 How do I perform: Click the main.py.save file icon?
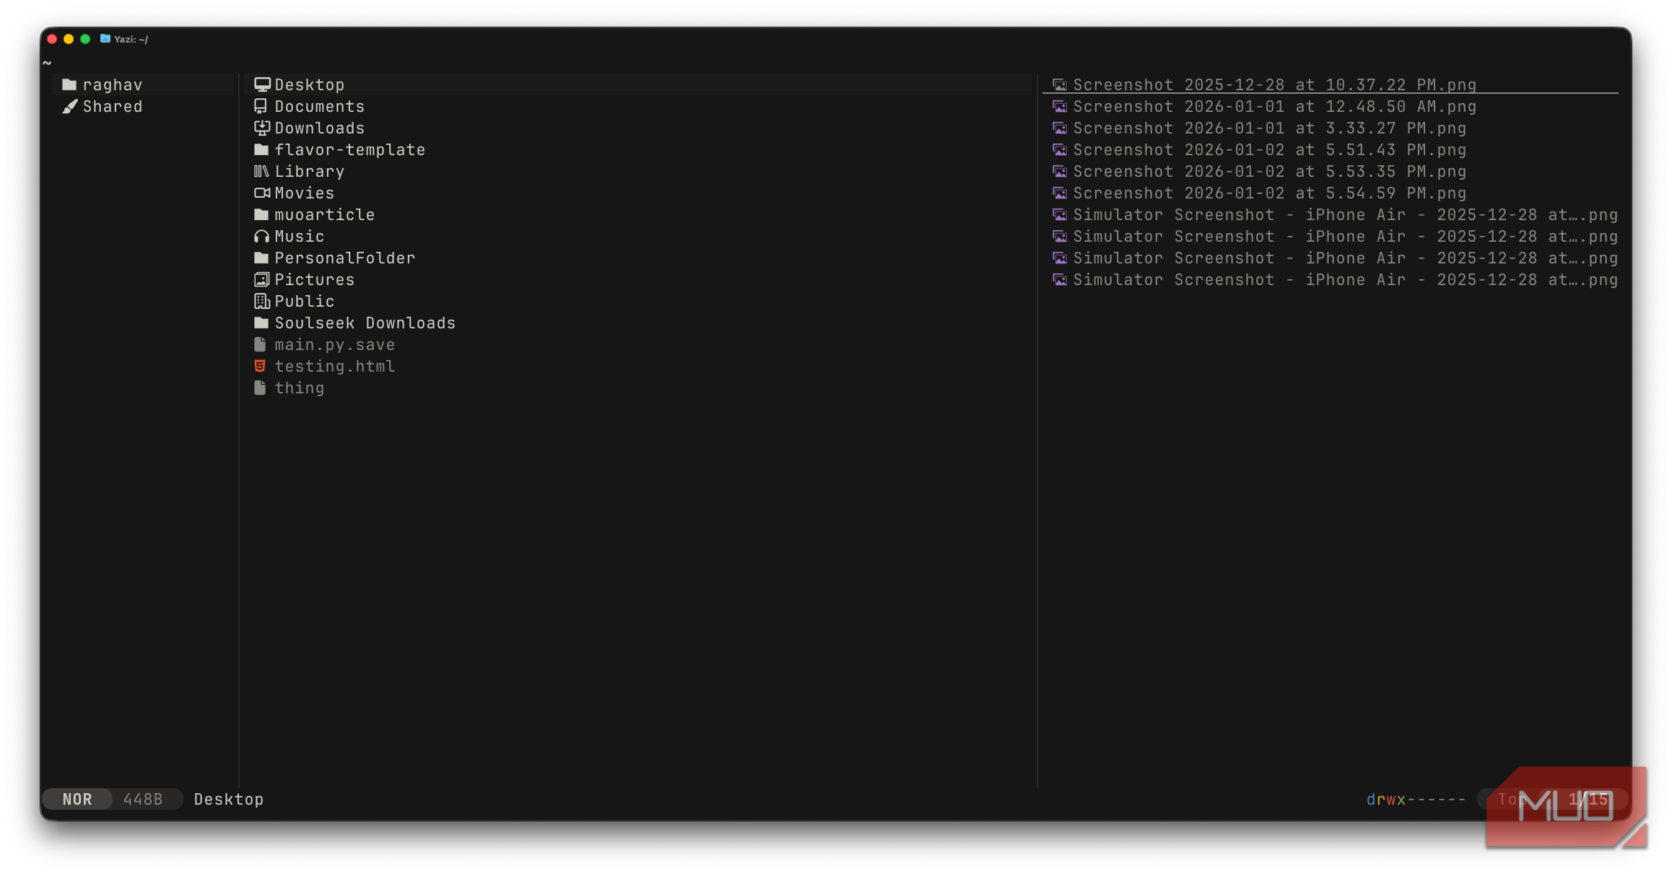260,344
